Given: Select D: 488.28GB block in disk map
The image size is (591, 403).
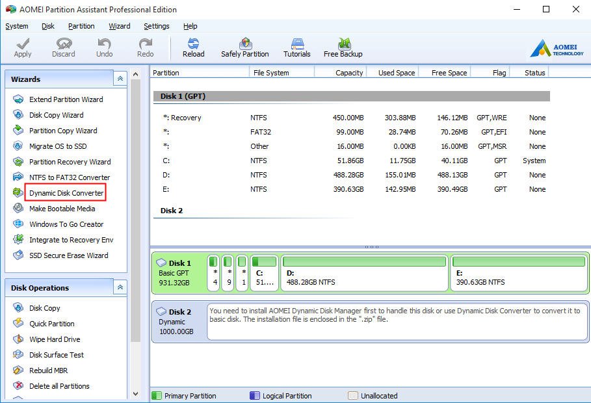Looking at the screenshot, I should pyautogui.click(x=364, y=272).
